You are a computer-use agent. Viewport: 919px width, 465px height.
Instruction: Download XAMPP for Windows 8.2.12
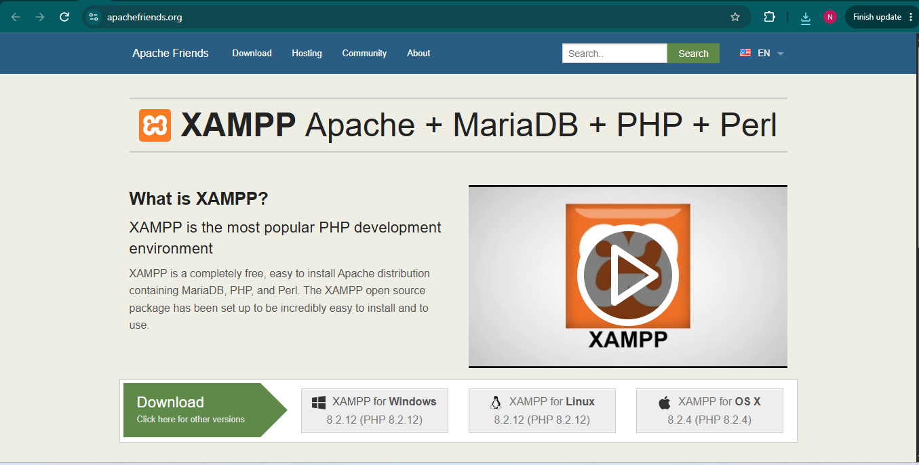[x=374, y=410]
